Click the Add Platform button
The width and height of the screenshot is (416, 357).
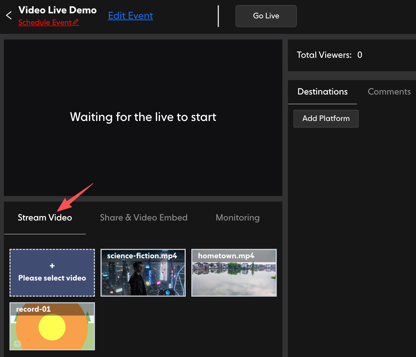(x=326, y=118)
